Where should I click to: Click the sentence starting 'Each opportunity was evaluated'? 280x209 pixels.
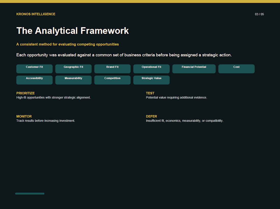point(124,55)
